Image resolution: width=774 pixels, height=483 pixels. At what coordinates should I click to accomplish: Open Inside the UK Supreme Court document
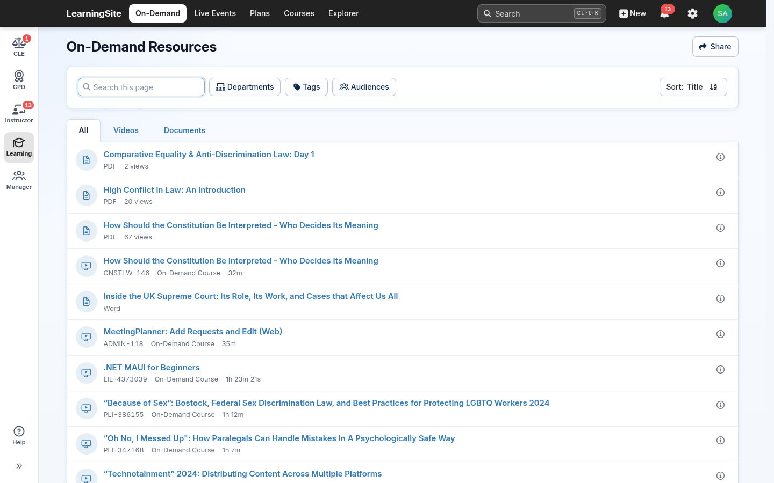tap(250, 296)
